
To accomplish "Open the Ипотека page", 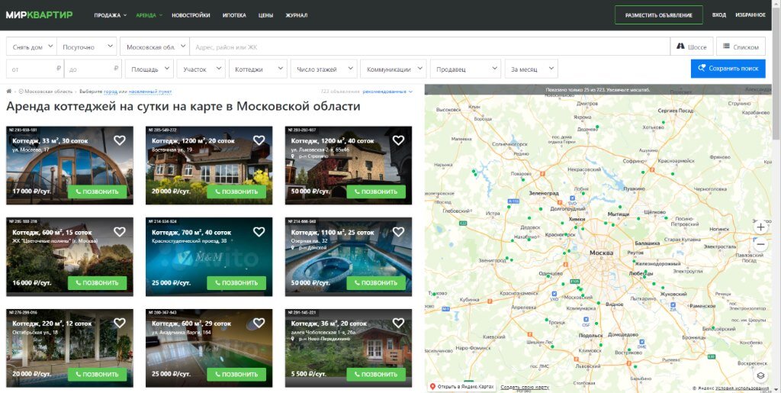I will click(234, 15).
